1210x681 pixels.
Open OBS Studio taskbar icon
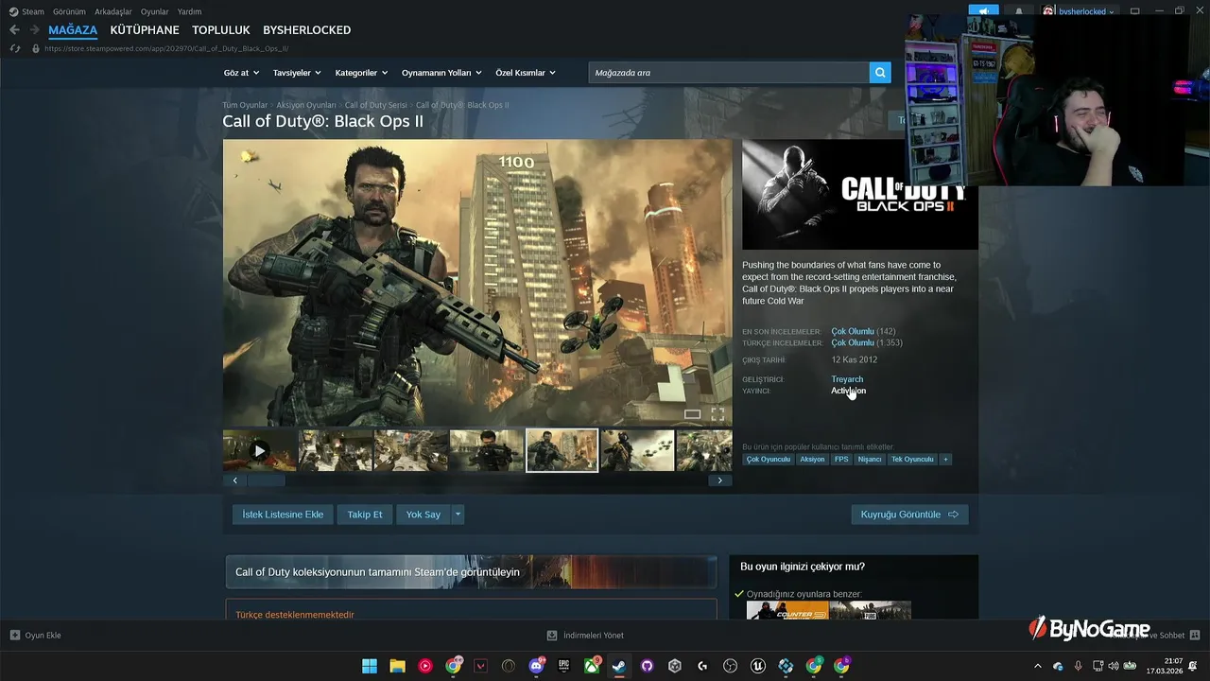730,666
